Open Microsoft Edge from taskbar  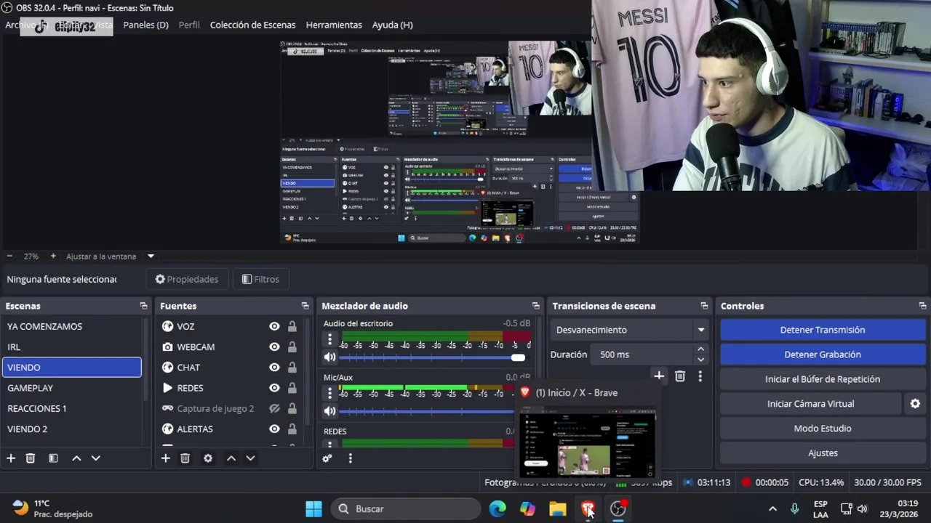coord(498,508)
